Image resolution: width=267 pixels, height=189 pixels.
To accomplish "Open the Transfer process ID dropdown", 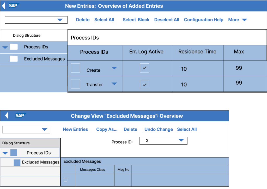I will [x=114, y=84].
